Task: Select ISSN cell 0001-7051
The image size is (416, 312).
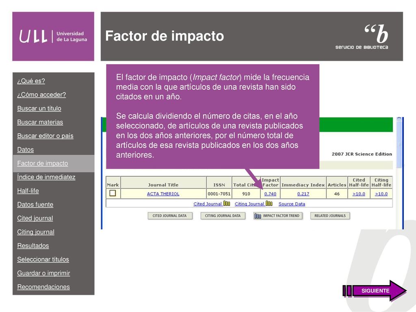Action: (x=219, y=194)
